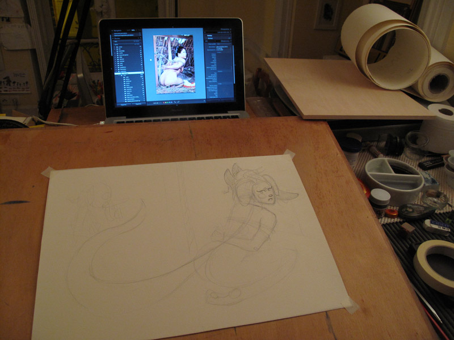The width and height of the screenshot is (454, 340).
Task: Rotate the photo left using the toolbar icon
Action: click(174, 103)
